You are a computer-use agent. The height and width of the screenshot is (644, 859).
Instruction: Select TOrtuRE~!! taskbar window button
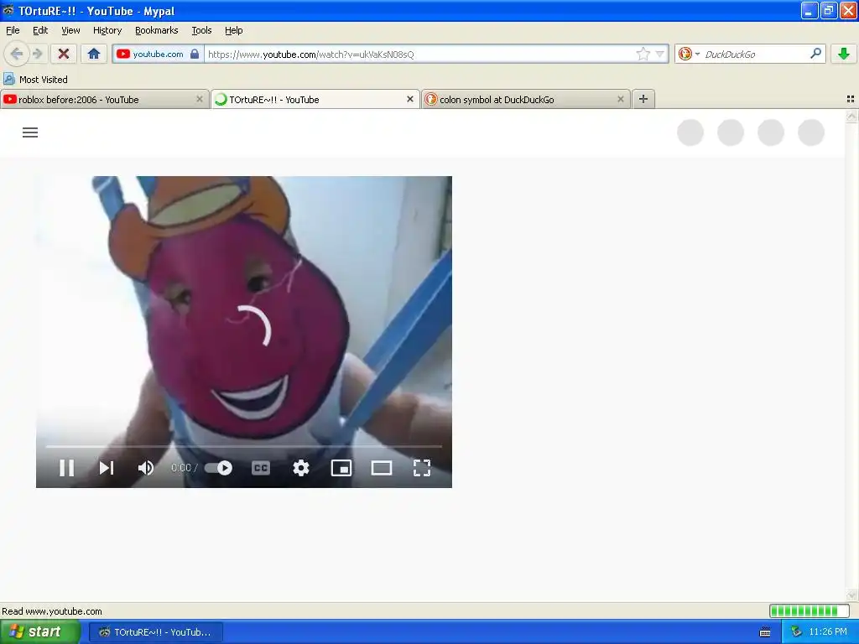point(156,632)
